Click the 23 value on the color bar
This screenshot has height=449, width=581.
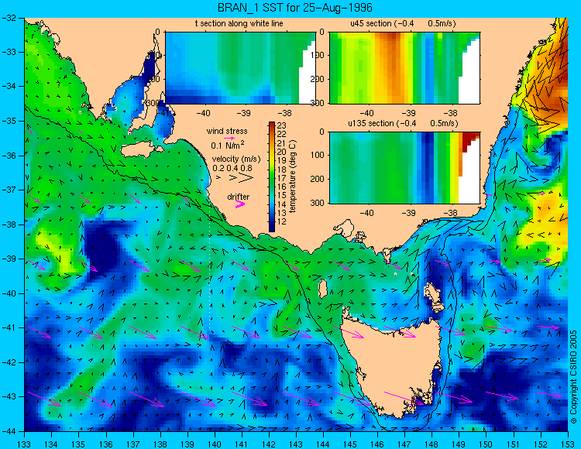click(282, 125)
